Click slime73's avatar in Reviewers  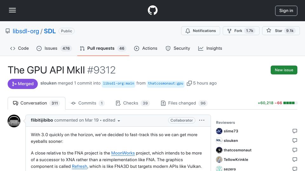[219, 131]
